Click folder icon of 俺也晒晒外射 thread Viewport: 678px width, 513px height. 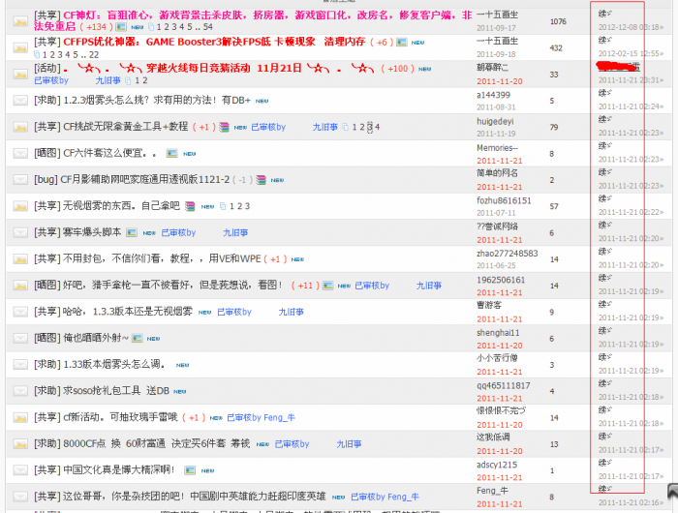pos(20,339)
